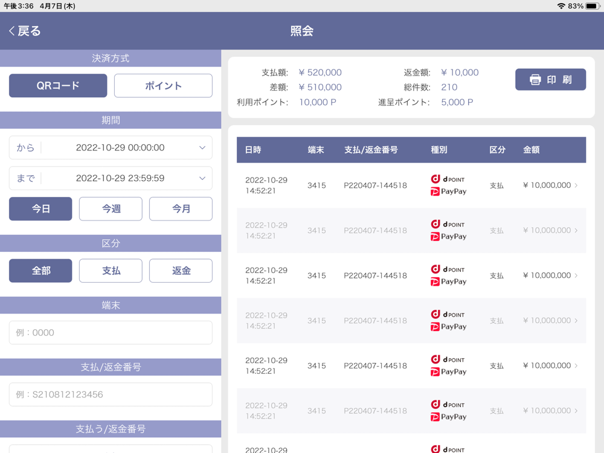Tap the 照会 page title

pyautogui.click(x=302, y=31)
